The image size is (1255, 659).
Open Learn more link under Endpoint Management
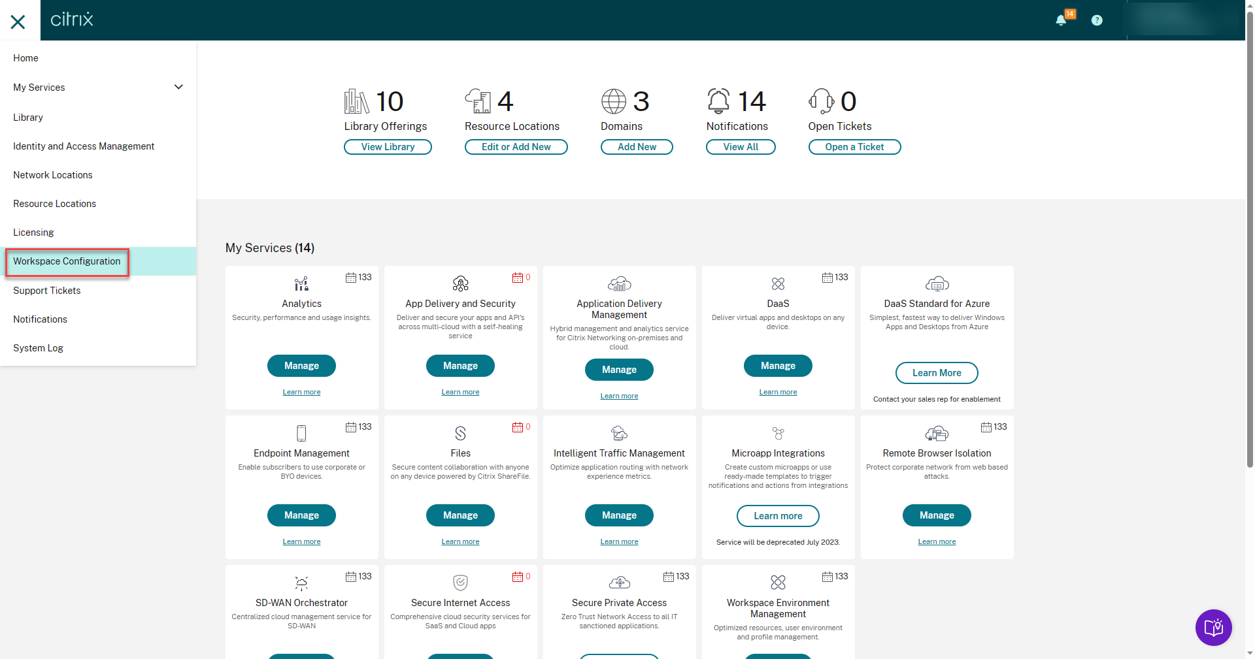(x=301, y=541)
